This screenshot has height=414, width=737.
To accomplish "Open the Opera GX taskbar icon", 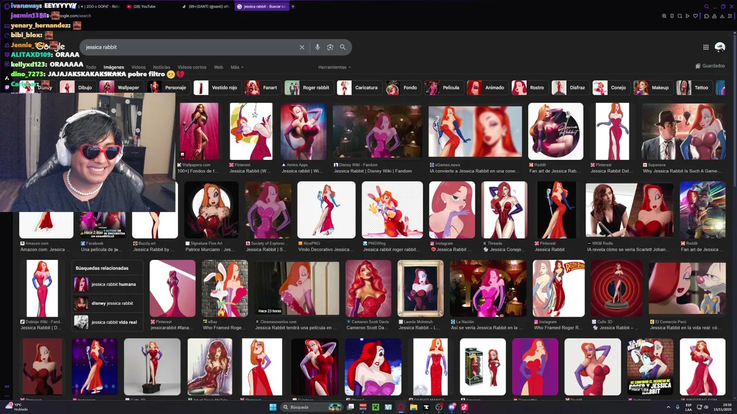I will point(401,407).
